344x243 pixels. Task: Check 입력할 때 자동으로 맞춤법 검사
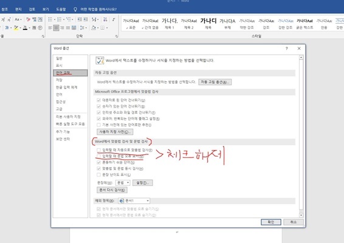(x=98, y=150)
